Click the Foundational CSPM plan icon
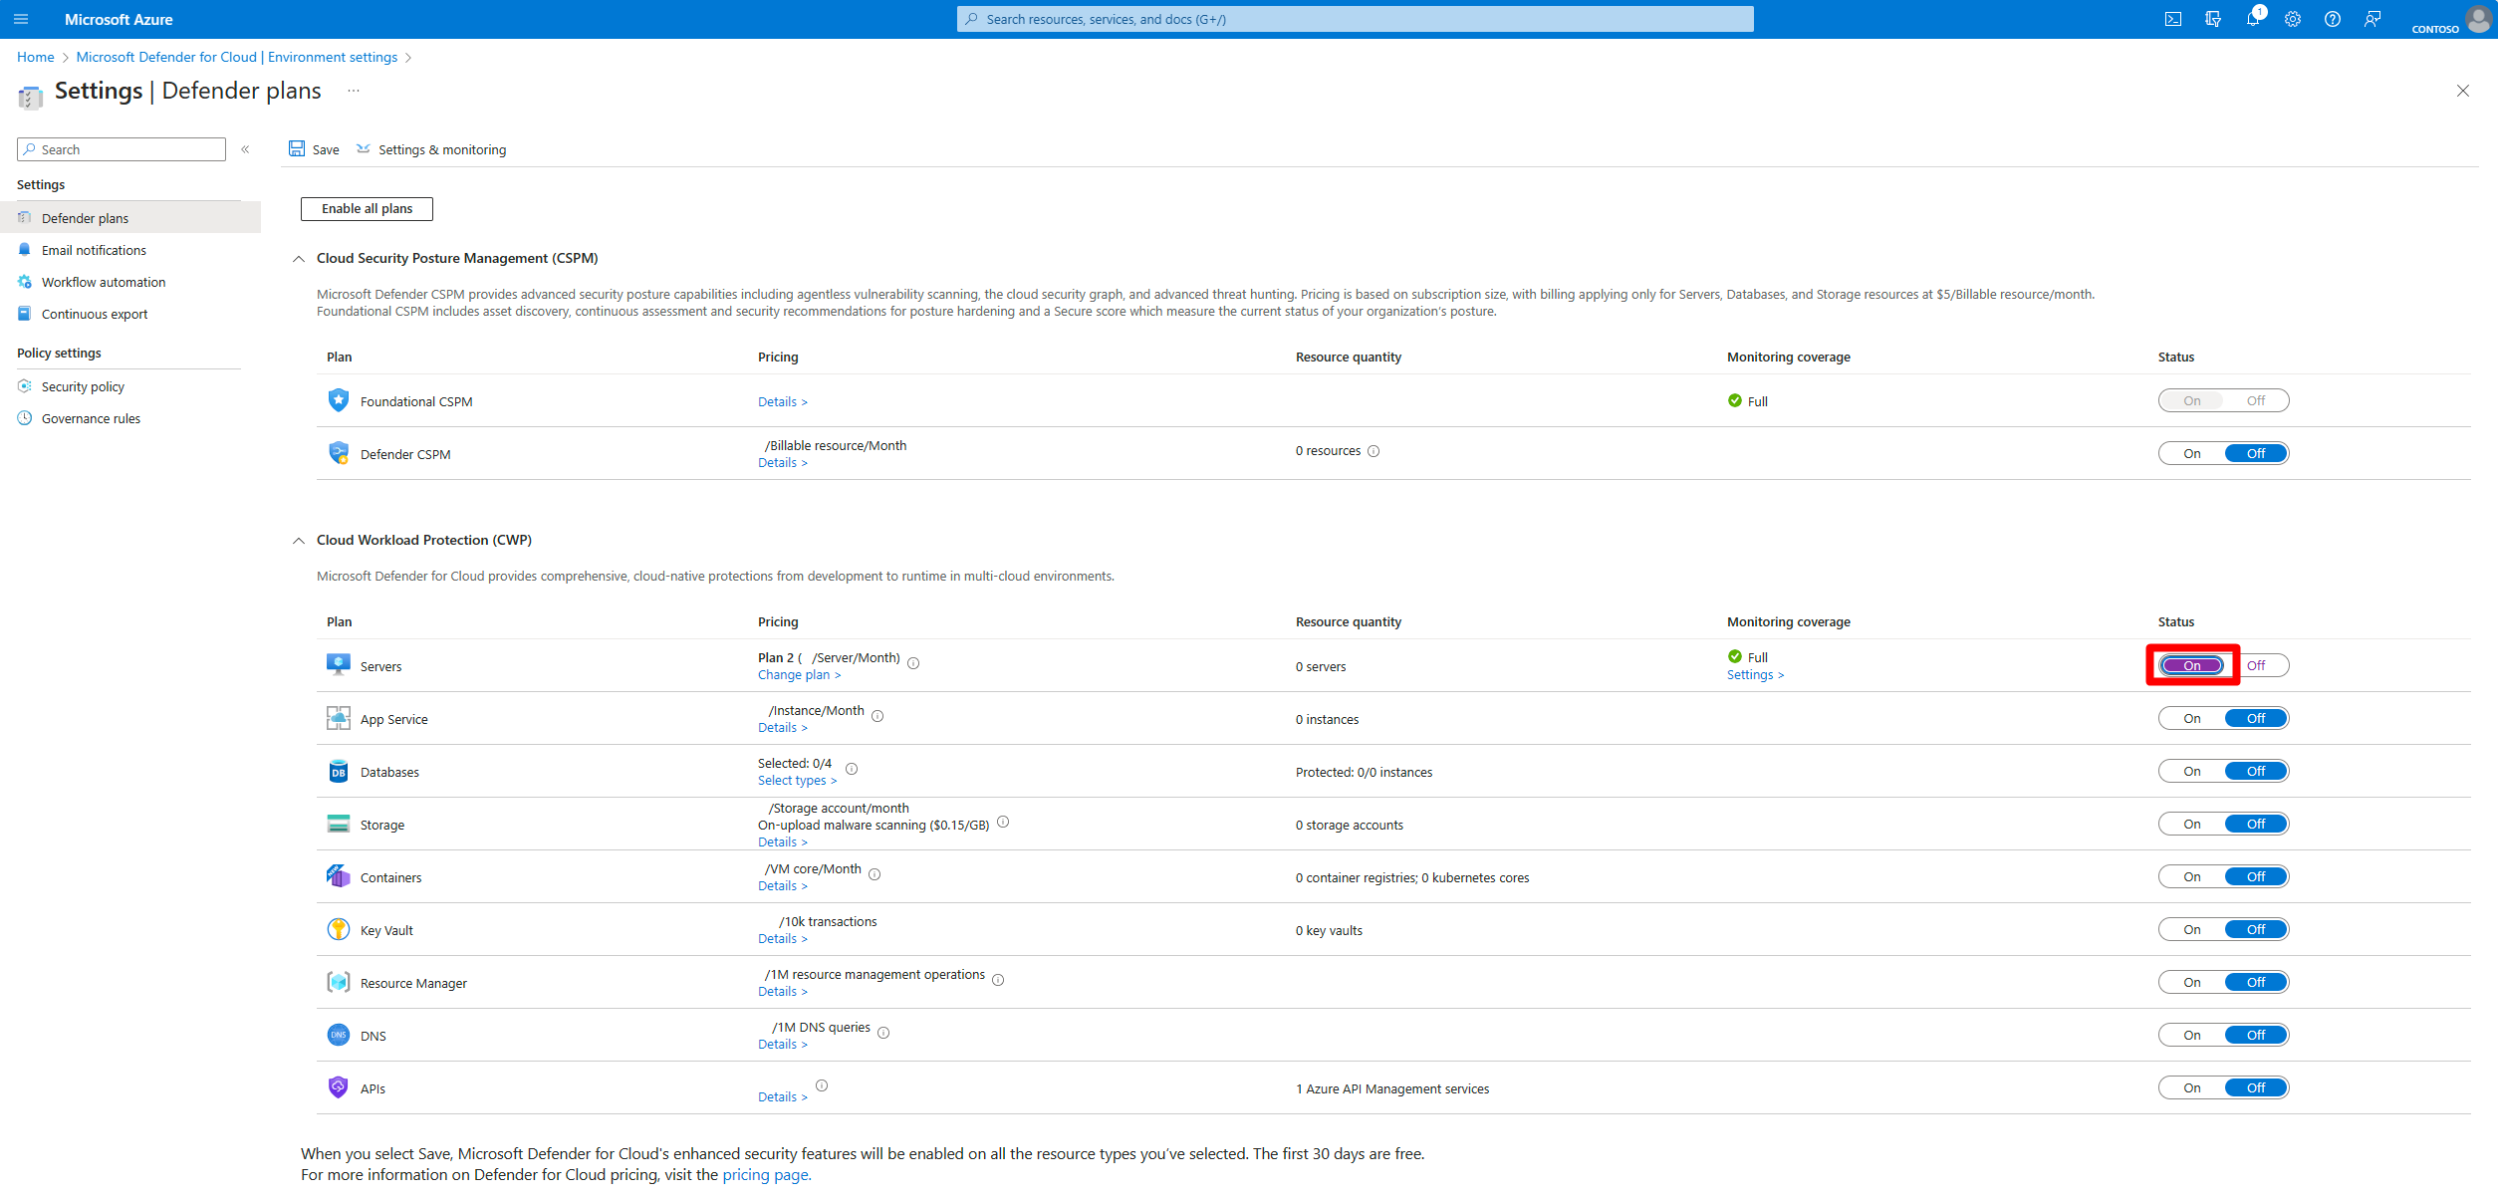Screen dimensions: 2498x1199 336,399
